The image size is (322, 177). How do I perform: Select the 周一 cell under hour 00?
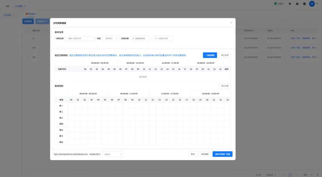pos(71,106)
